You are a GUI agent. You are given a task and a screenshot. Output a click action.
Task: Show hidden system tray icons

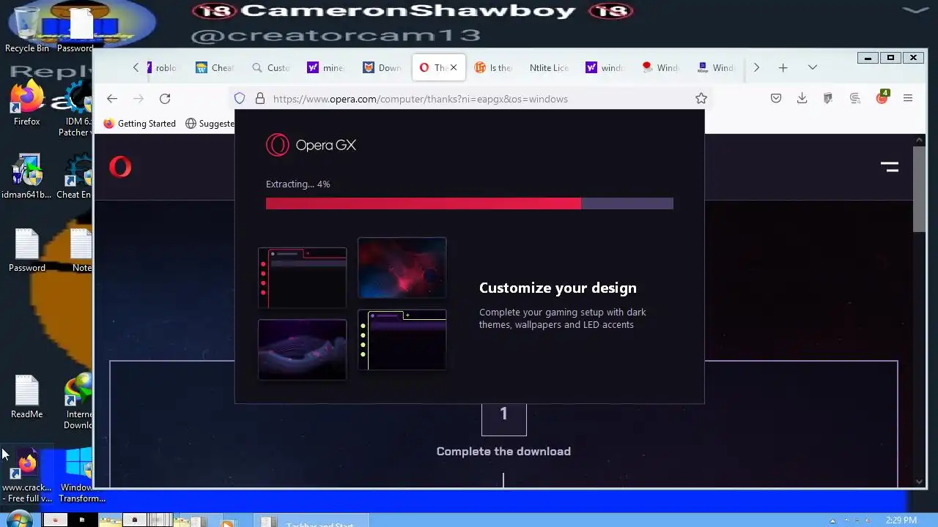click(832, 520)
